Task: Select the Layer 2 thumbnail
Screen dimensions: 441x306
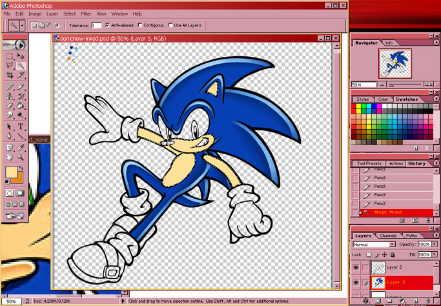Action: click(x=378, y=267)
